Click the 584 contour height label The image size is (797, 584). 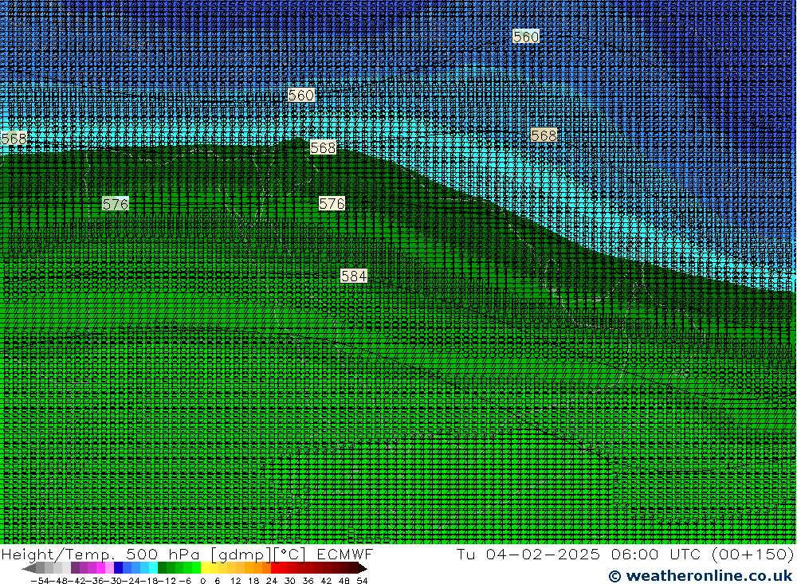click(354, 276)
